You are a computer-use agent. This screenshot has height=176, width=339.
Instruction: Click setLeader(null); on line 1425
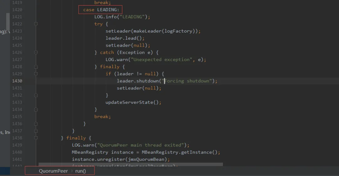(127, 45)
